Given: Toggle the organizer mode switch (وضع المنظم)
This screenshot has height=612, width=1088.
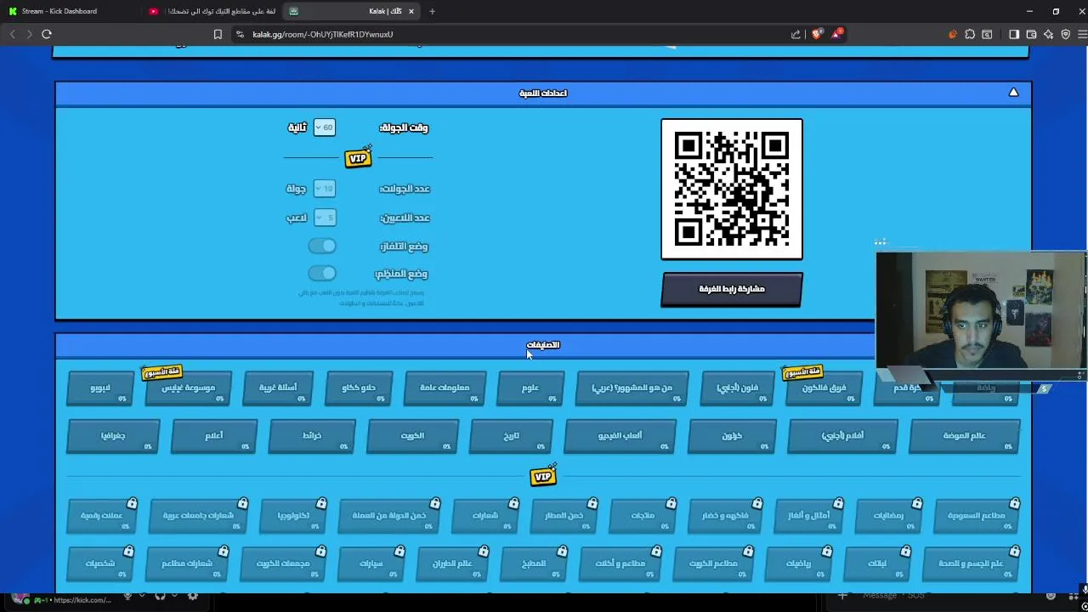Looking at the screenshot, I should [322, 273].
